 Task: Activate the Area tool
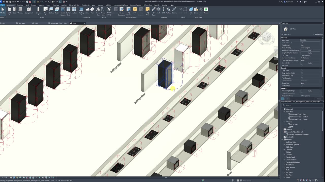tap(135, 10)
